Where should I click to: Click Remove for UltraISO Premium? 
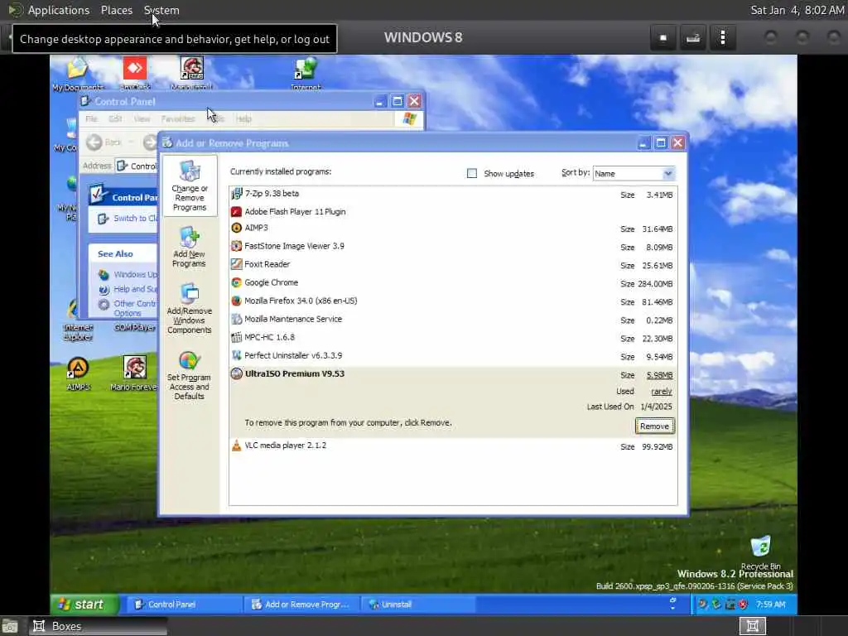654,426
